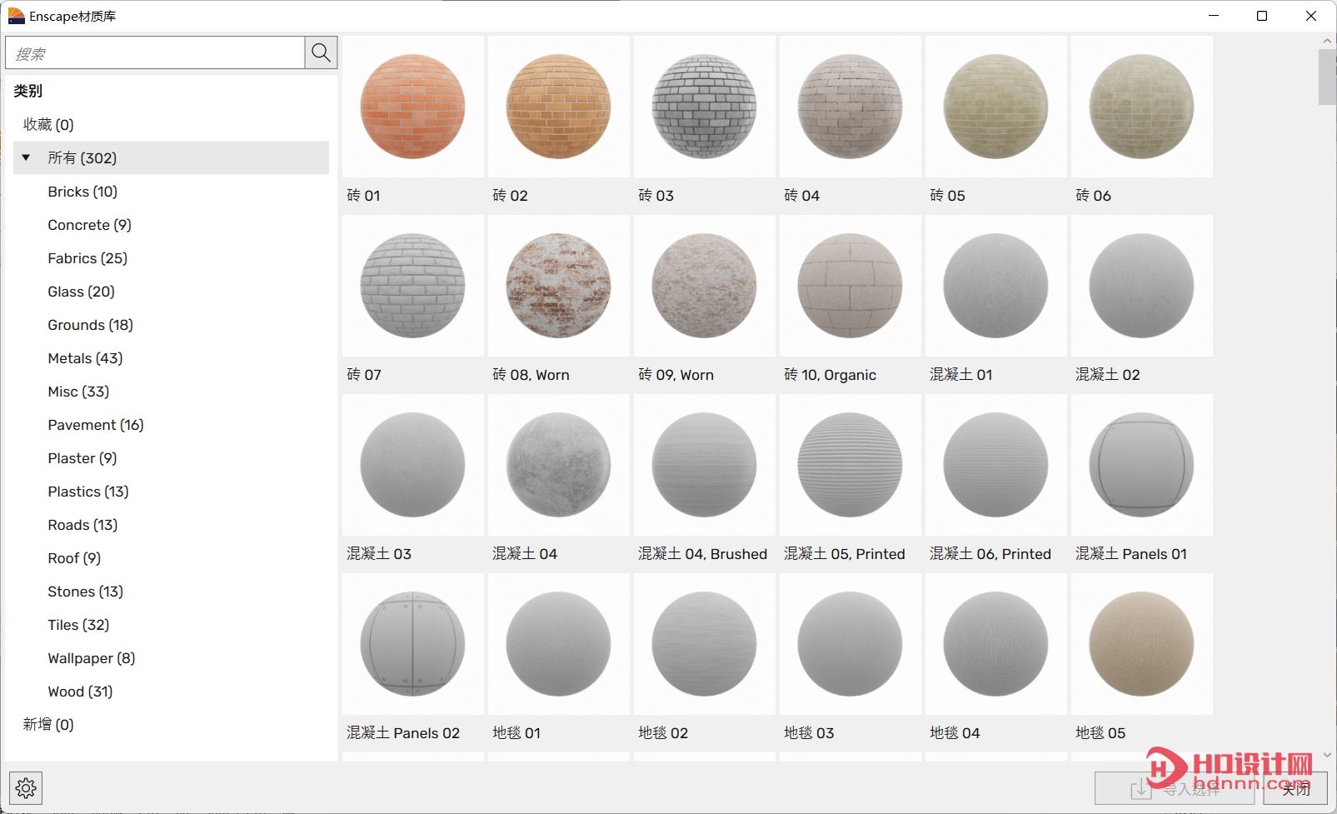Select the 地毯 02 carpet material
Screen dimensions: 1337x814
pos(704,644)
